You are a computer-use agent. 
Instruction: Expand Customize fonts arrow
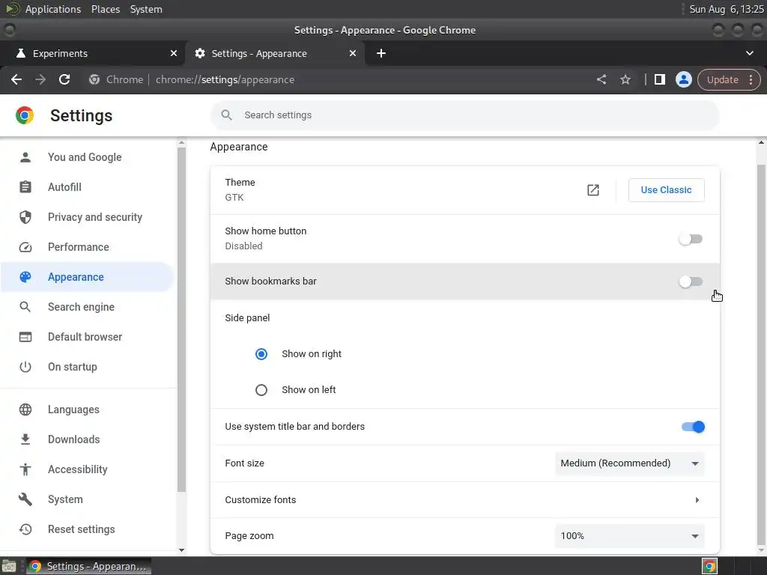click(x=697, y=500)
